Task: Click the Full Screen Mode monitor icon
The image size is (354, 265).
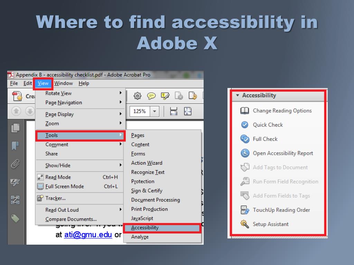Action: tap(40, 187)
